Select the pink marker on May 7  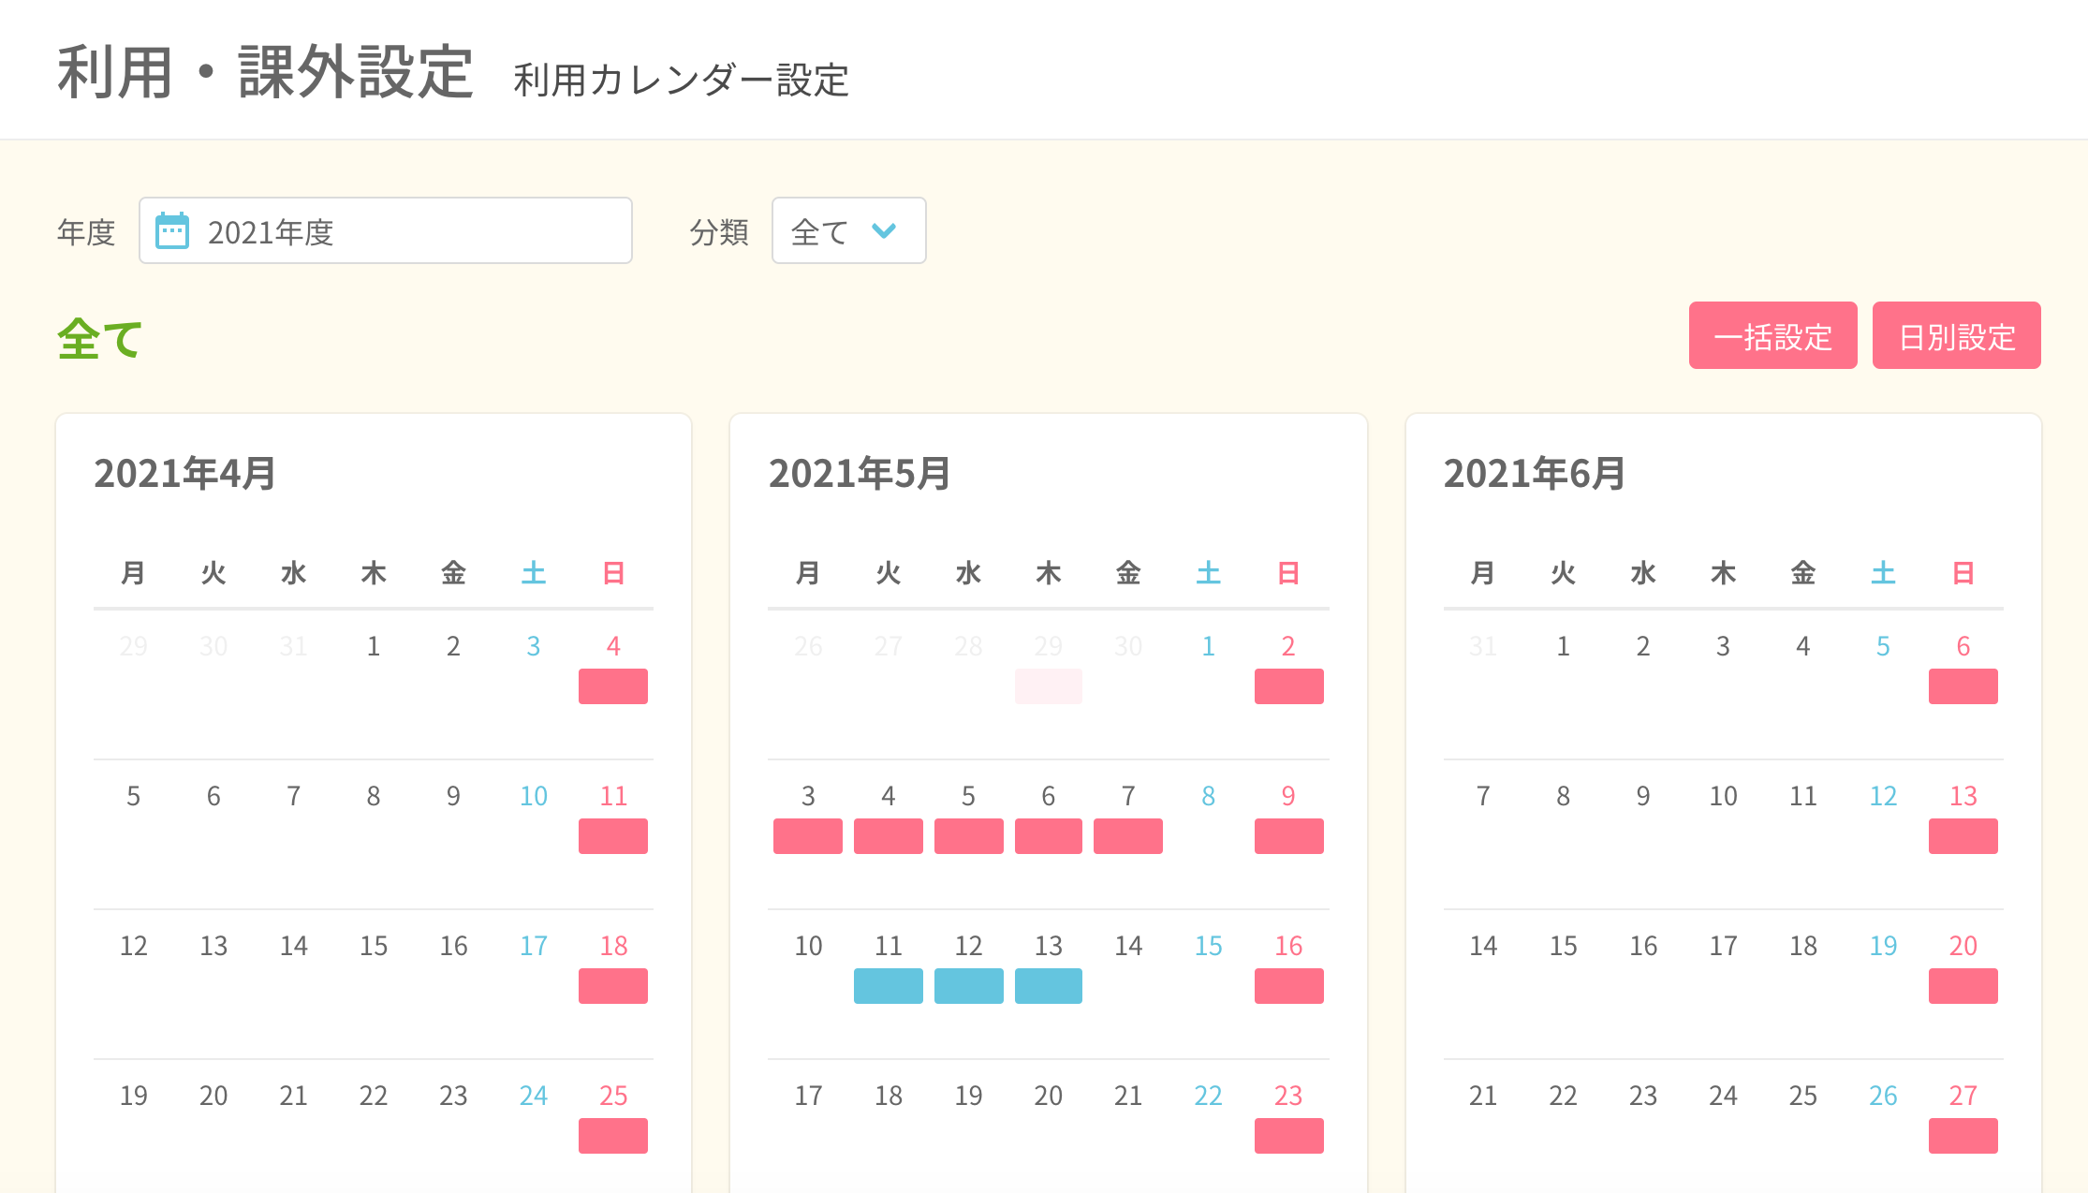coord(1128,836)
